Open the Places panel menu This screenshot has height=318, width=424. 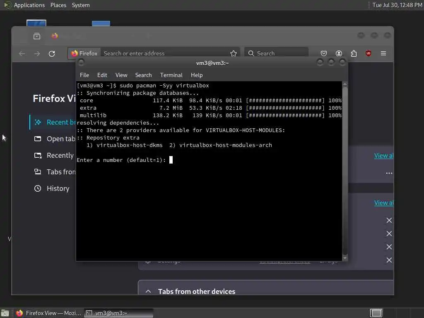coord(58,5)
